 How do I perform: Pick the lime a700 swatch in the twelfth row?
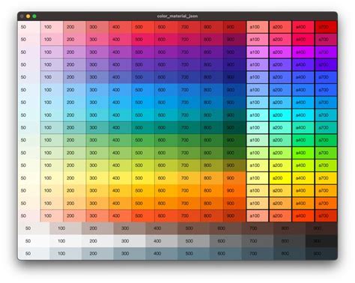point(326,165)
